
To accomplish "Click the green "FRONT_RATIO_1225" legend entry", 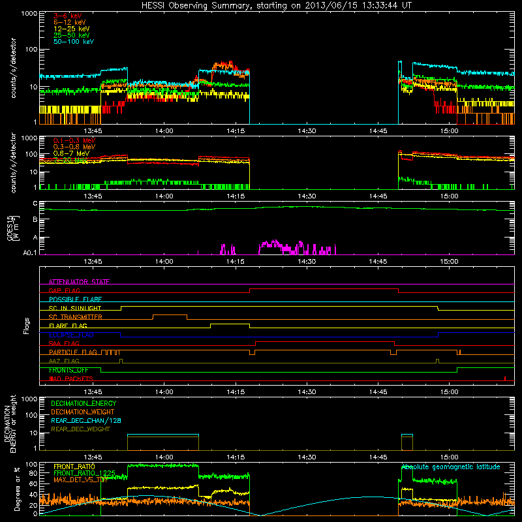I will click(x=84, y=473).
